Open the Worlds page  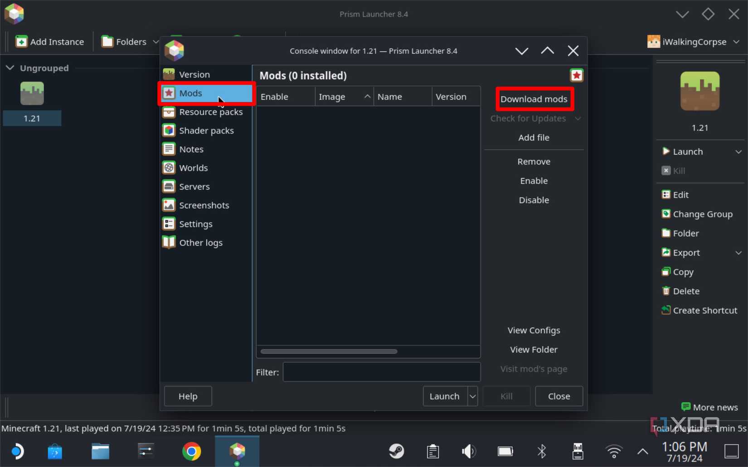(x=206, y=168)
